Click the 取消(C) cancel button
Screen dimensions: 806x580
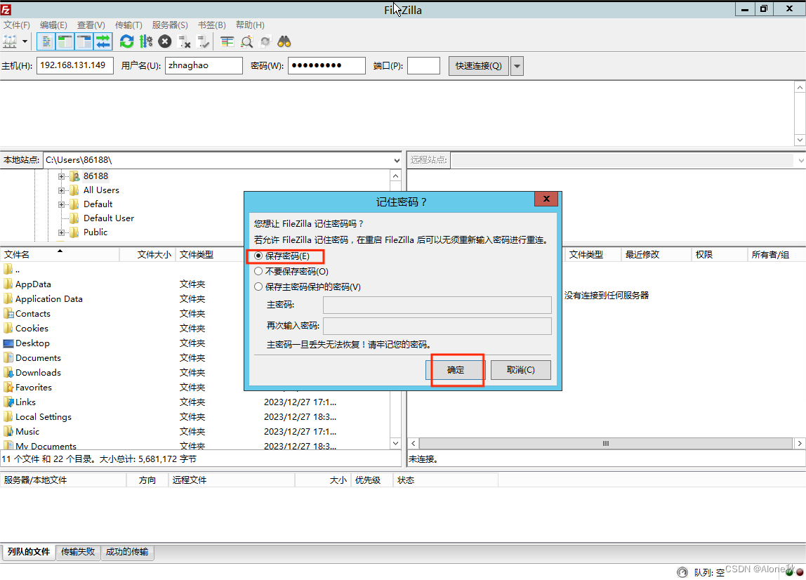[521, 370]
